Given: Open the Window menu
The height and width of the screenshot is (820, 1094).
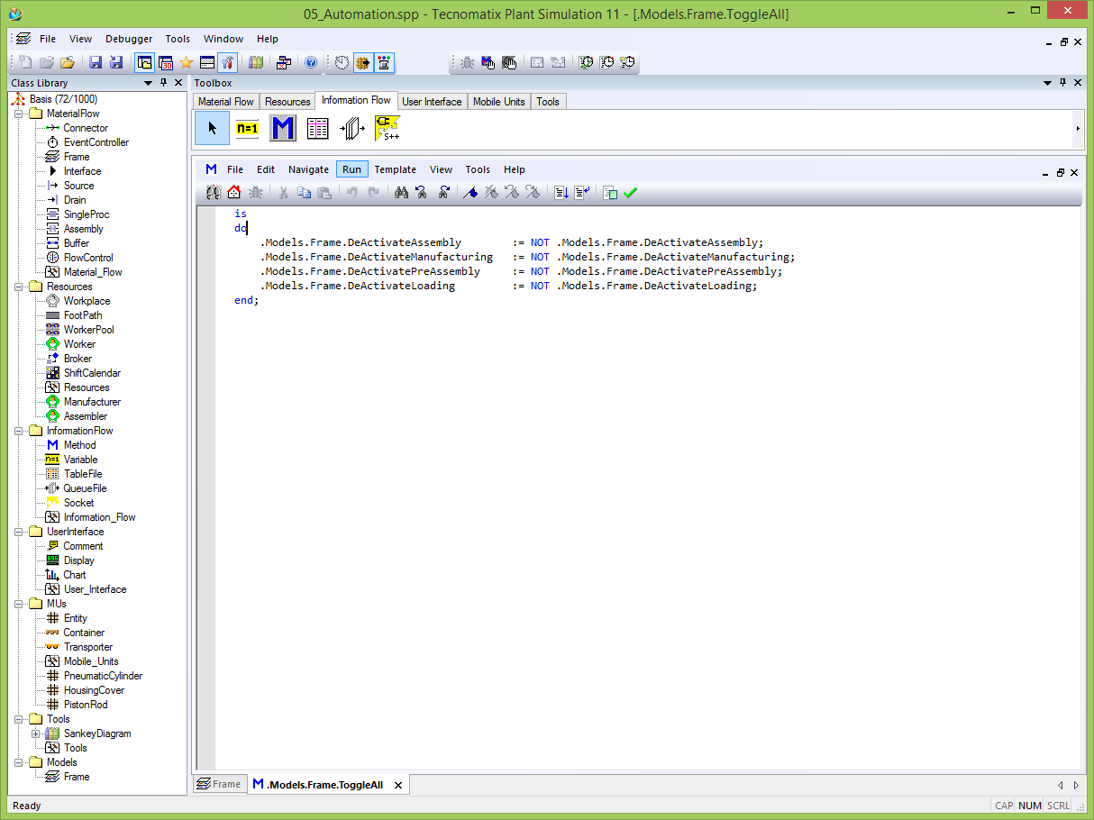Looking at the screenshot, I should (223, 39).
